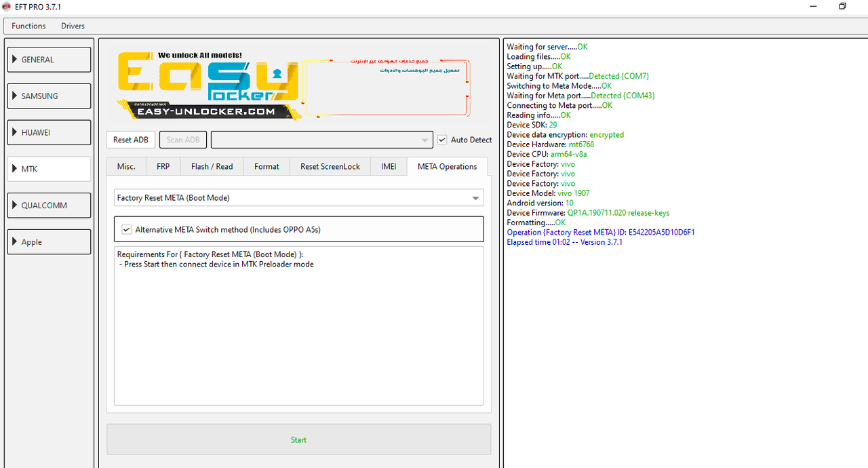Click 'Waiting for MTK port' log line
Screen dimensions: 868x468
578,76
